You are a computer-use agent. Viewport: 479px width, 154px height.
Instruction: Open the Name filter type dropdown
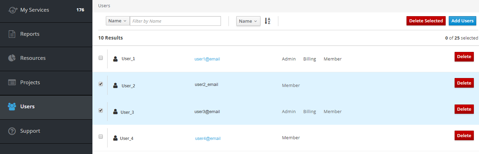(118, 21)
